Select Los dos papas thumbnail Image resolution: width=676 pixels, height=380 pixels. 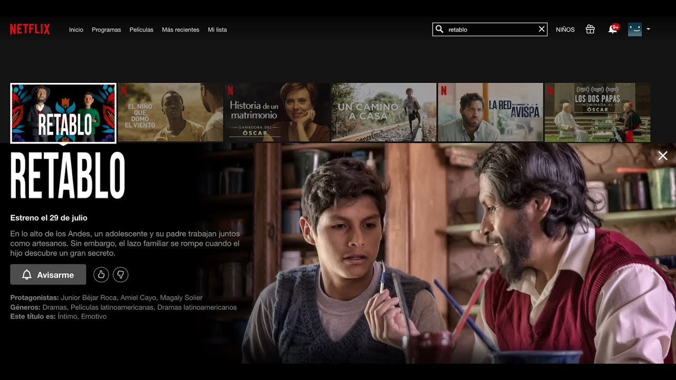pos(597,112)
